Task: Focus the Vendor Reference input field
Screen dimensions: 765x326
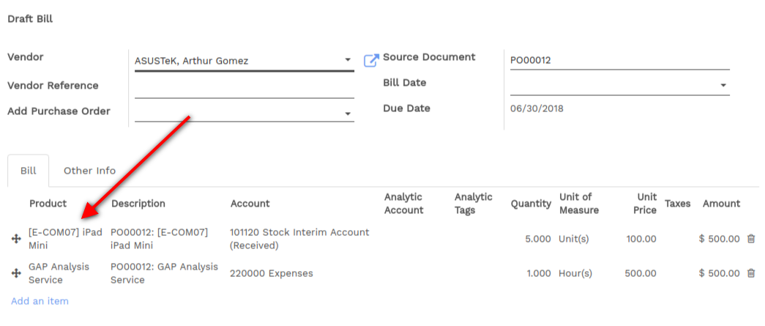Action: point(245,88)
